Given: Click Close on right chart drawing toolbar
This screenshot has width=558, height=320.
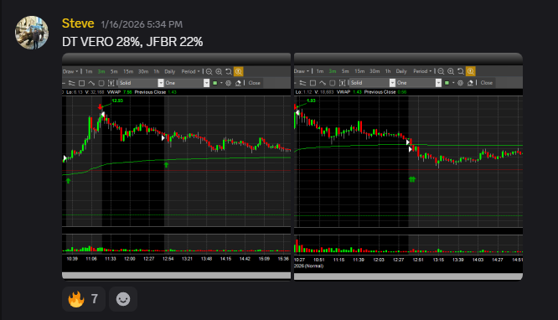Looking at the screenshot, I should pyautogui.click(x=487, y=83).
